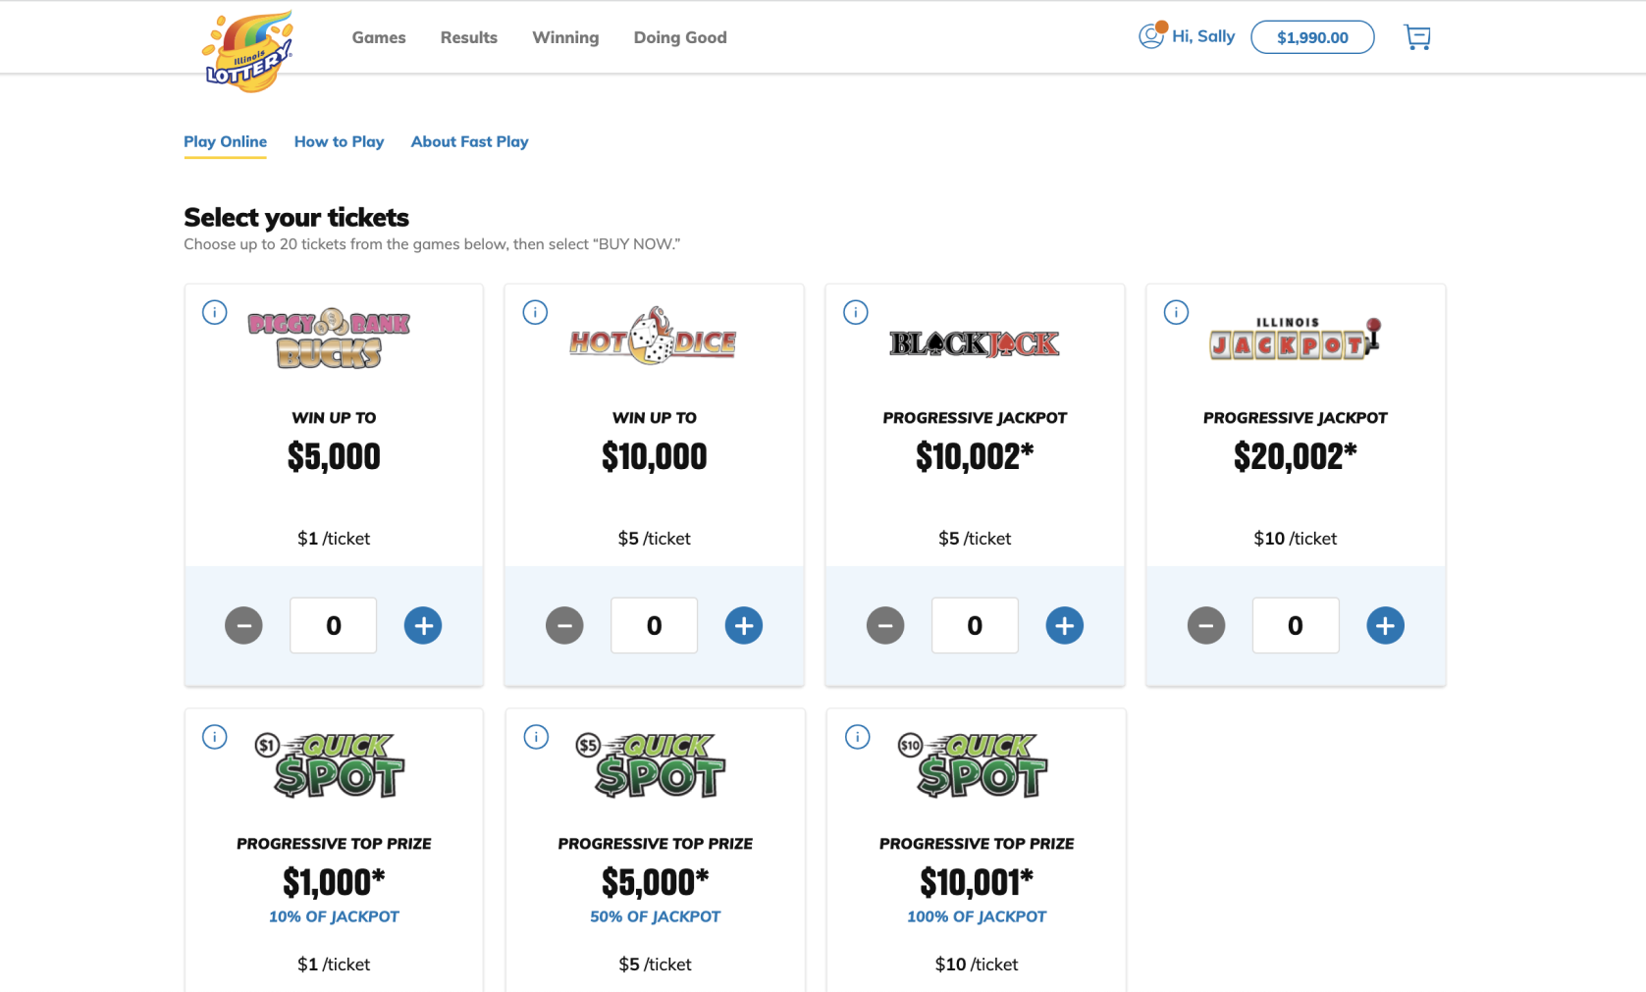Open the Doing Good menu
Viewport: 1646px width, 992px height.
680,37
